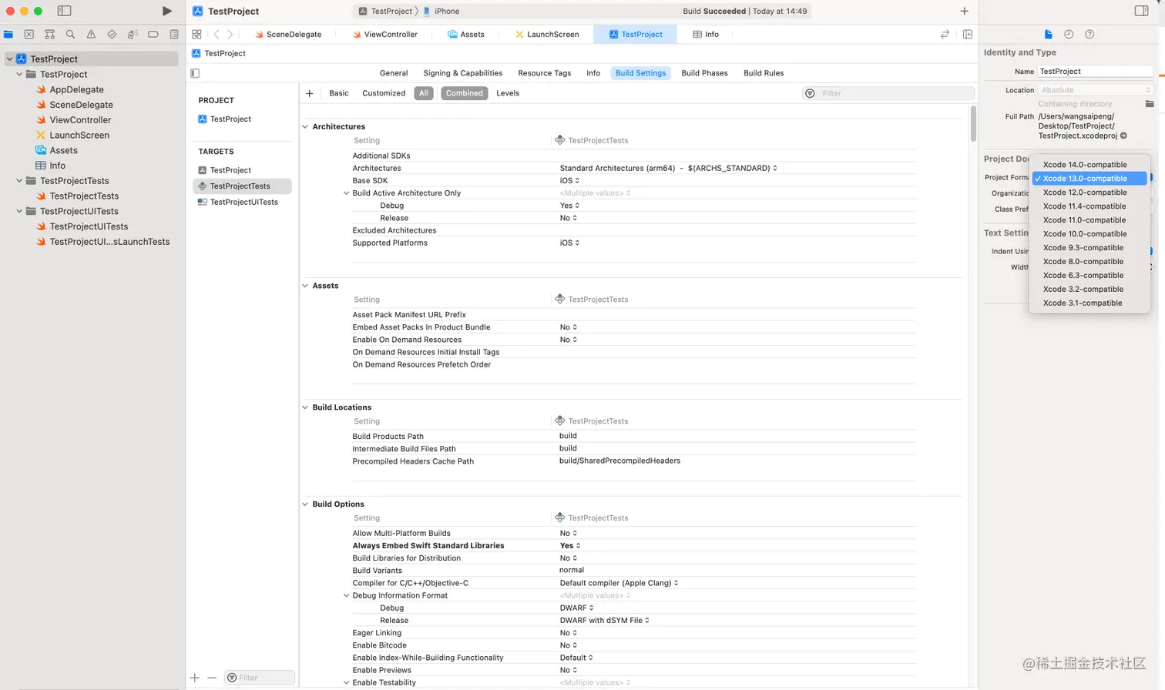Reveal full path in Finder arrow icon
Screen dimensions: 1165x690
1123,136
